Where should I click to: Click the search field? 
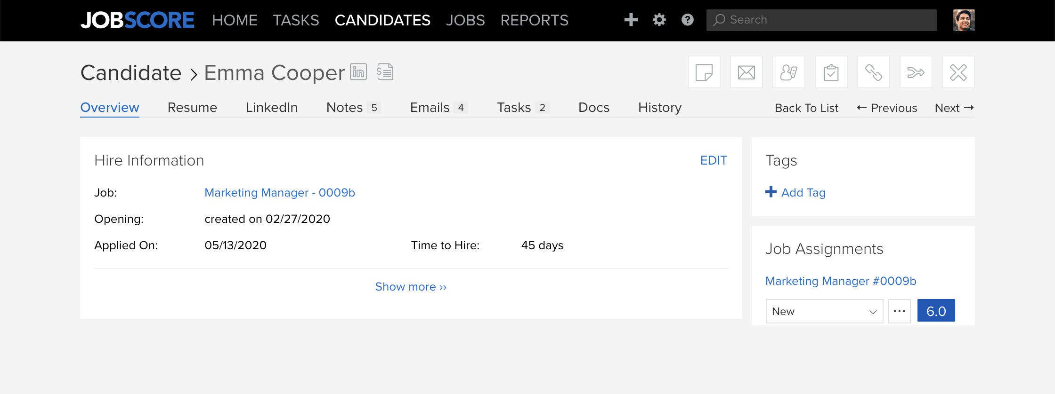[821, 20]
